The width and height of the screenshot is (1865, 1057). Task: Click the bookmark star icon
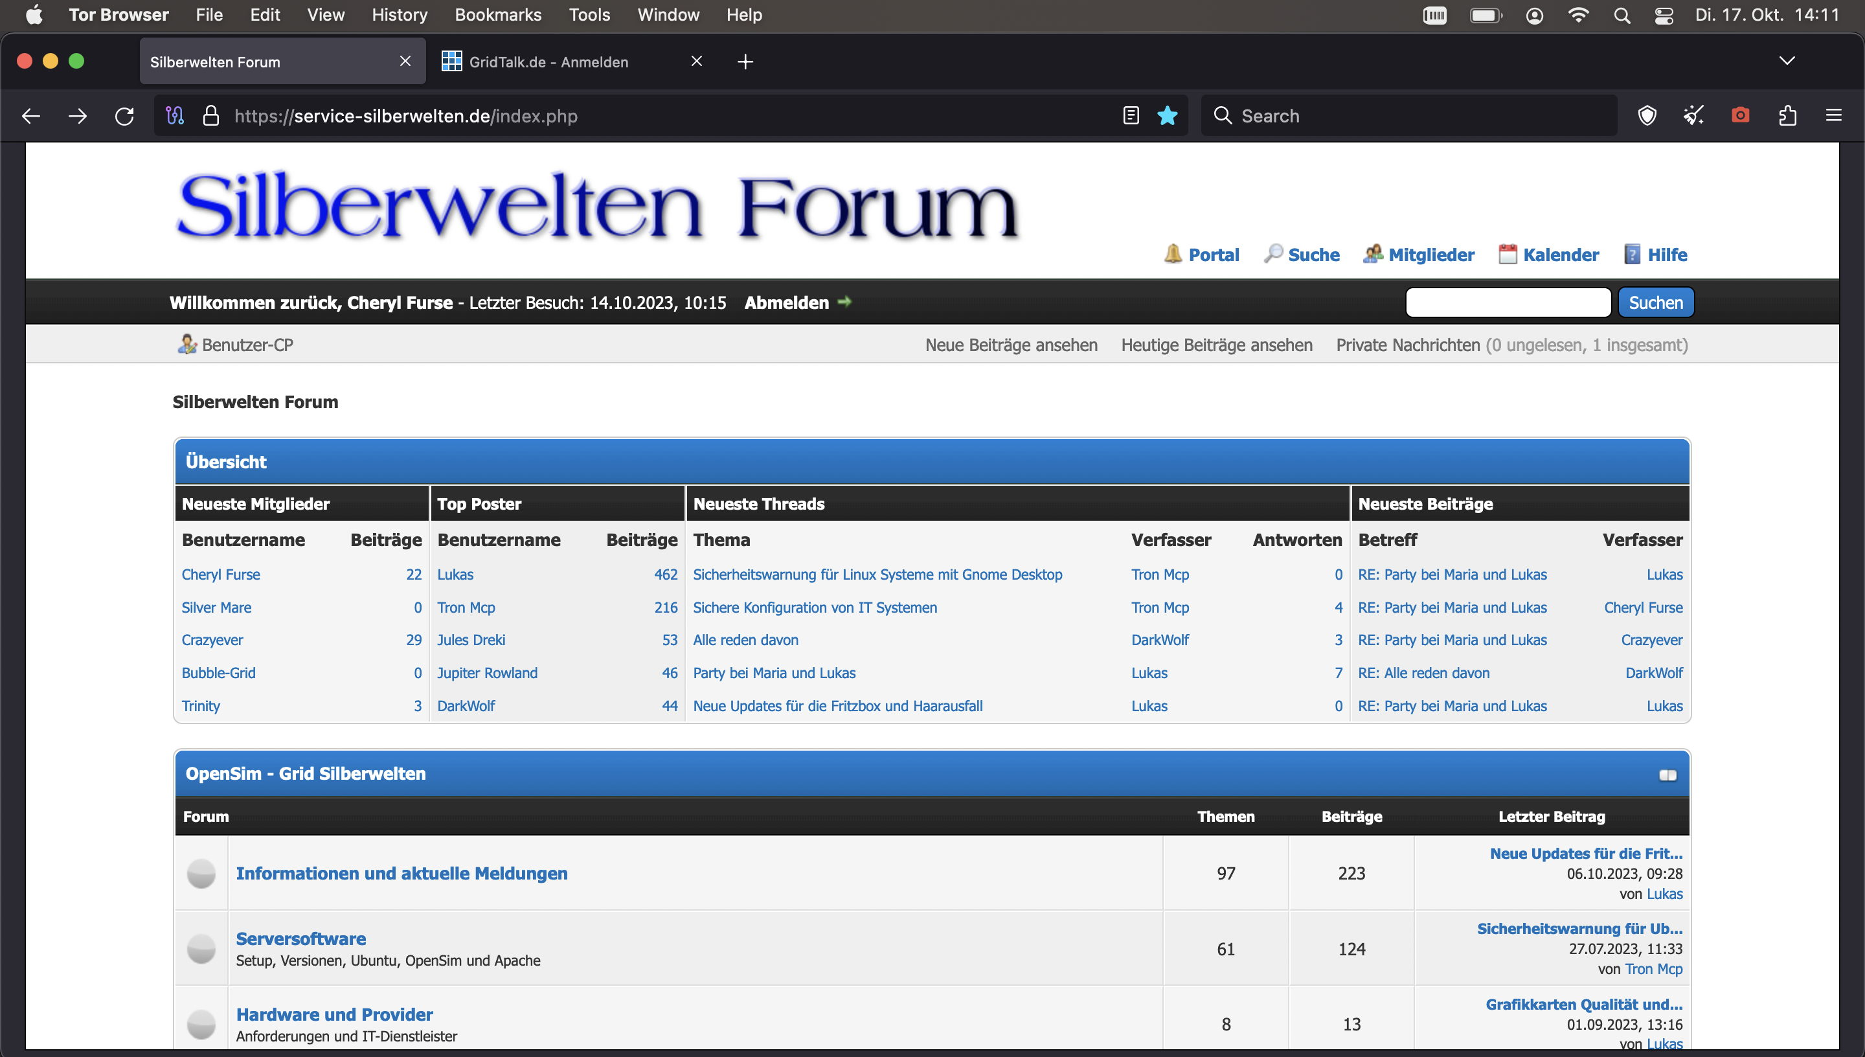pos(1167,115)
